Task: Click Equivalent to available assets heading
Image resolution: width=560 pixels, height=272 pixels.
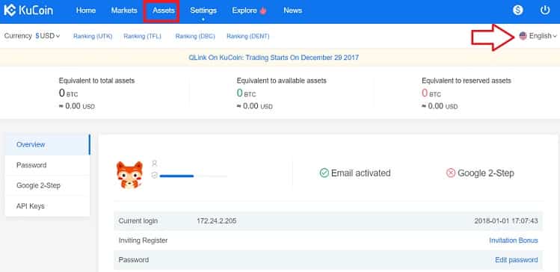Action: click(281, 81)
